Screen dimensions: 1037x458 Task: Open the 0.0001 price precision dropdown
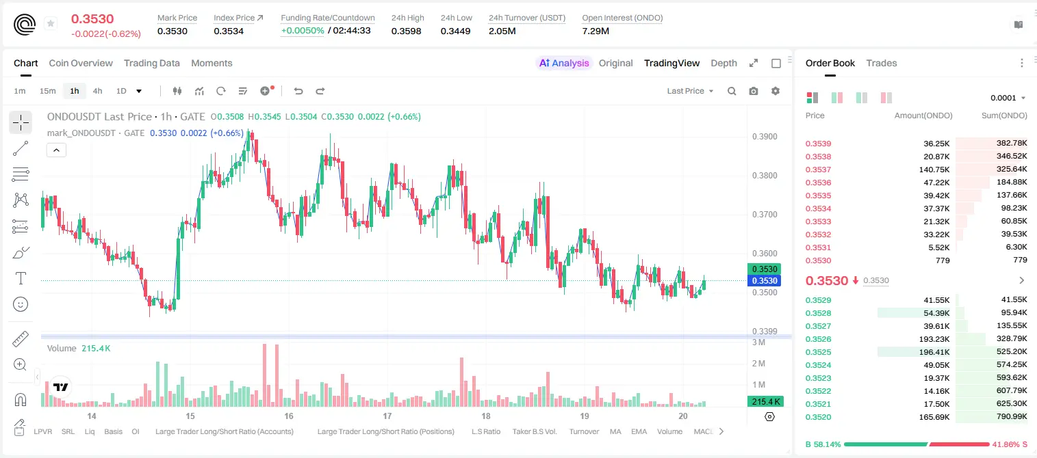(1008, 98)
